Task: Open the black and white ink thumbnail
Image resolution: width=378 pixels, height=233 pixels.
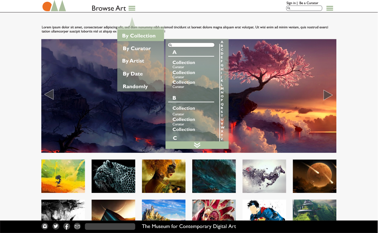Action: click(x=63, y=210)
